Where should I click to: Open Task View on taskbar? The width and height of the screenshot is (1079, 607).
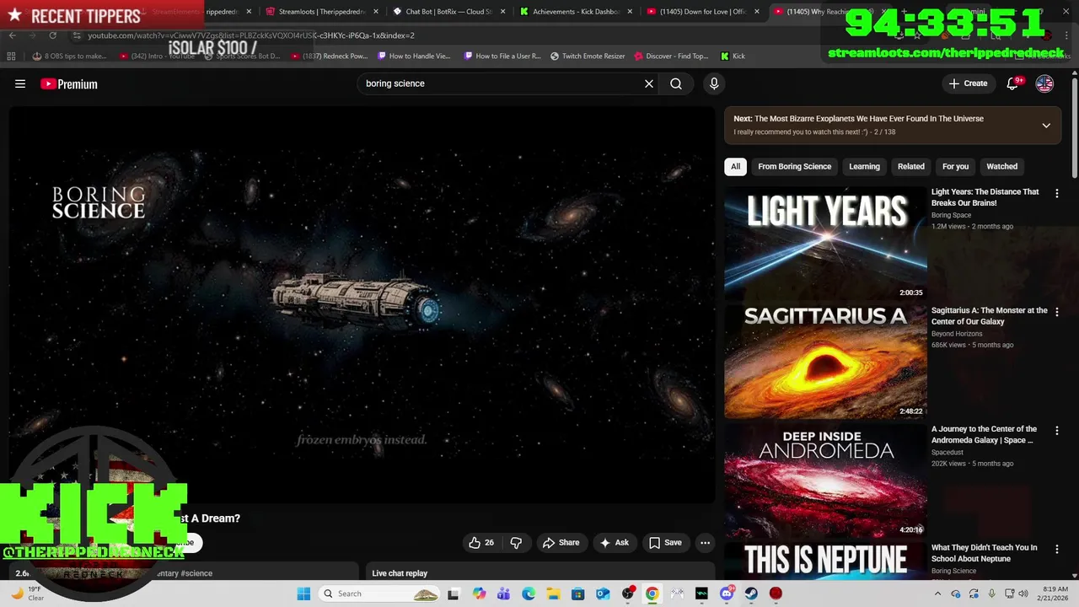pyautogui.click(x=454, y=594)
